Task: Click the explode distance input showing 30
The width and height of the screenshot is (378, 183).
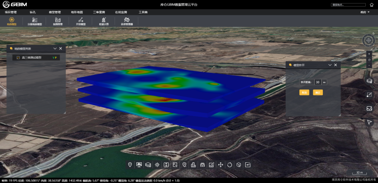Action: point(318,82)
